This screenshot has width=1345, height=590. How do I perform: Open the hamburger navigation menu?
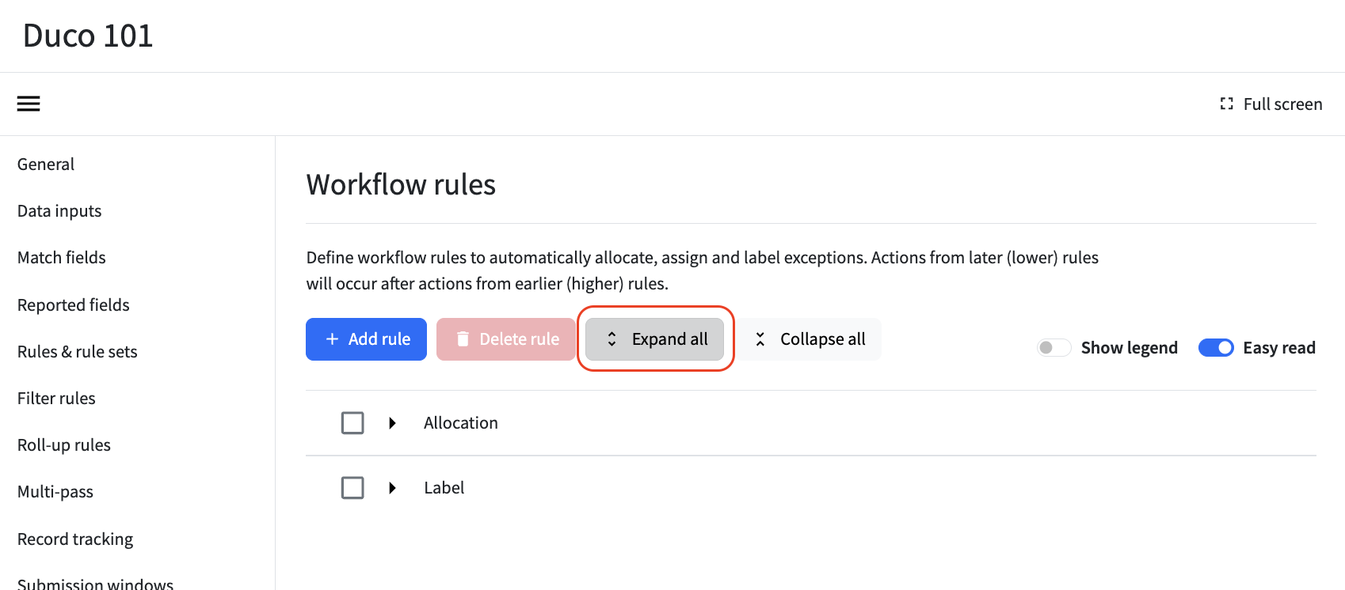click(29, 104)
